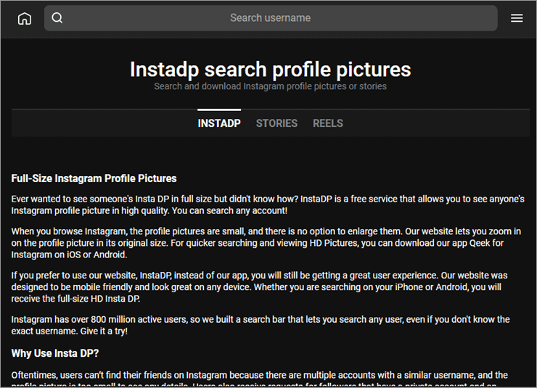Click the subtitle about downloading profile pictures

270,86
